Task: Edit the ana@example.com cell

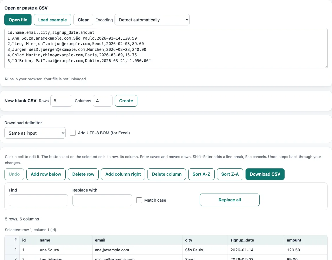Action: (137, 250)
